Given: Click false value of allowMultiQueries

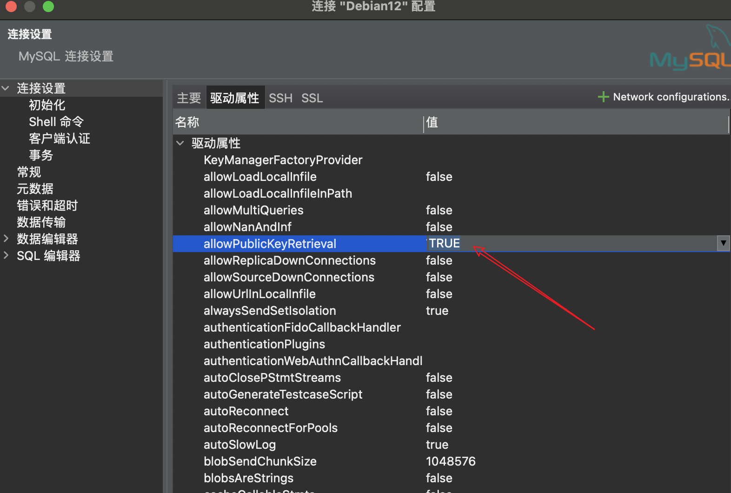Looking at the screenshot, I should 439,210.
